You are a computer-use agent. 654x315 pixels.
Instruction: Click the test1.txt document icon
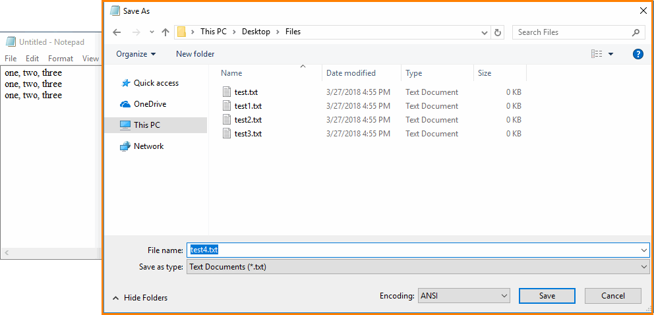click(227, 106)
